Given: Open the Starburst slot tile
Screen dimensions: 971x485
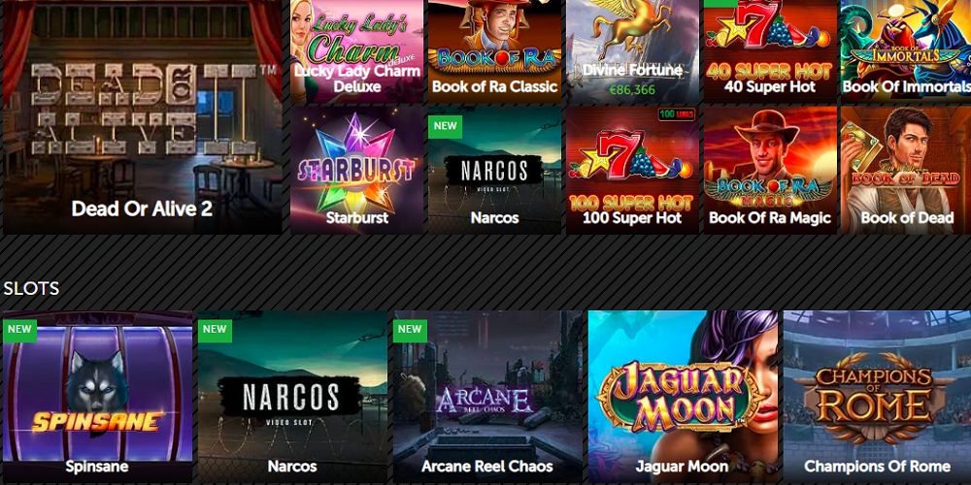Looking at the screenshot, I should click(x=356, y=170).
